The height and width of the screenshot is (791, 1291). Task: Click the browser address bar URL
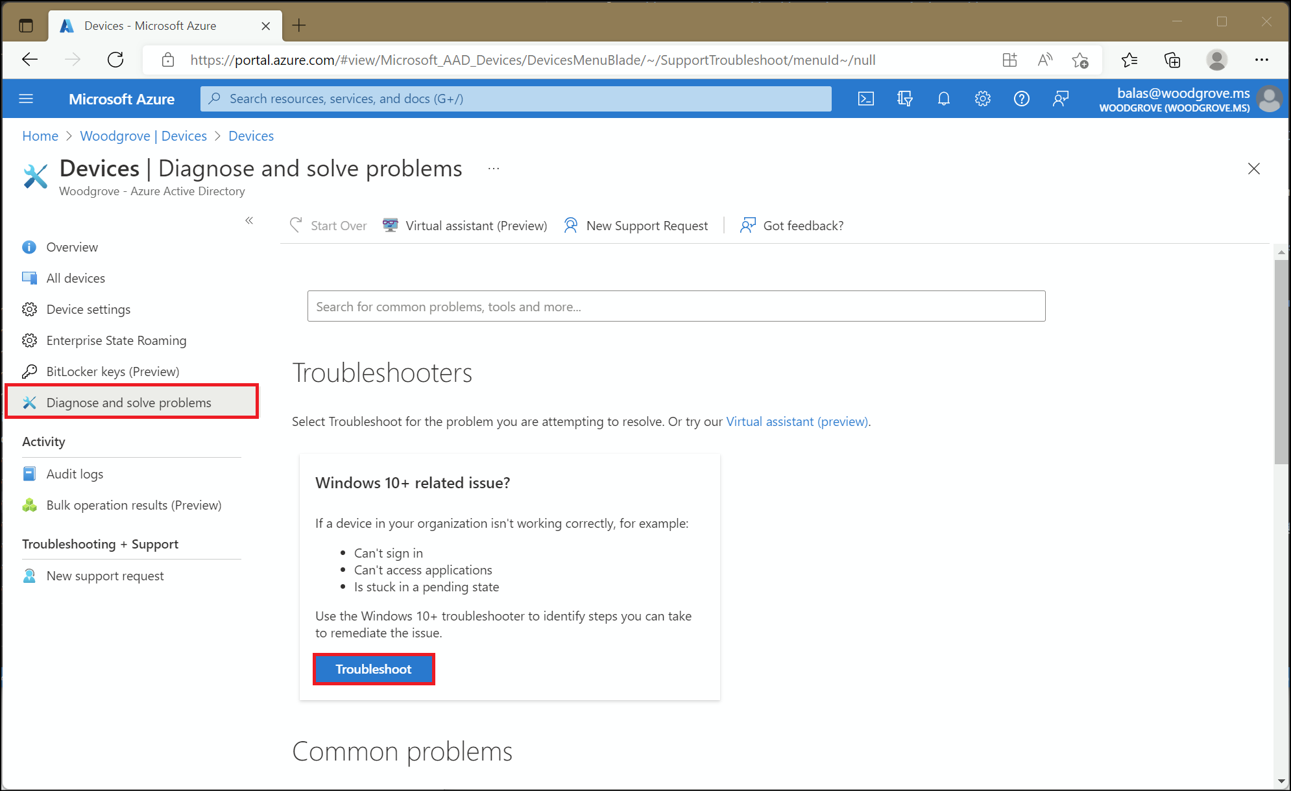[533, 60]
